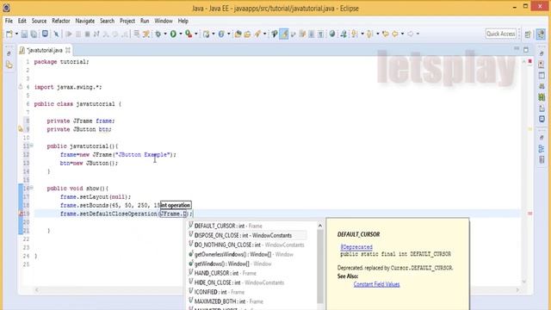Click the New Java Class icon
The image size is (551, 310).
[x=221, y=34]
